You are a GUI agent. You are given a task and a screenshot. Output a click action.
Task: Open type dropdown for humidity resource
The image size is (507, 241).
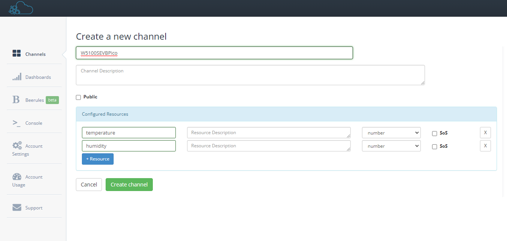coord(391,146)
